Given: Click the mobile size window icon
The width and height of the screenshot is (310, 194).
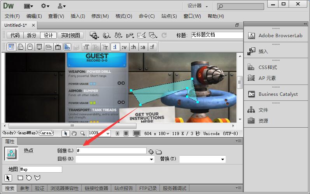Looking at the screenshot, I should tap(117, 133).
